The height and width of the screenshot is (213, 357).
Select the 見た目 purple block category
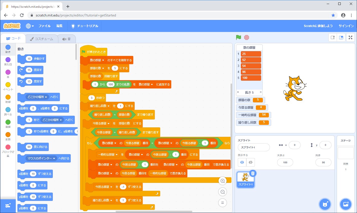click(x=8, y=61)
